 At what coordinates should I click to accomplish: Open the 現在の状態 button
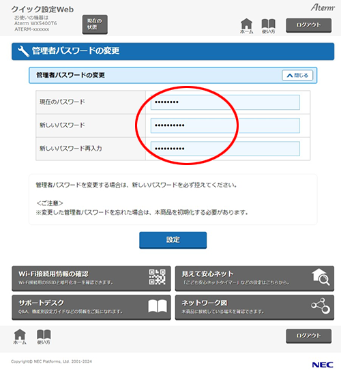pos(95,25)
